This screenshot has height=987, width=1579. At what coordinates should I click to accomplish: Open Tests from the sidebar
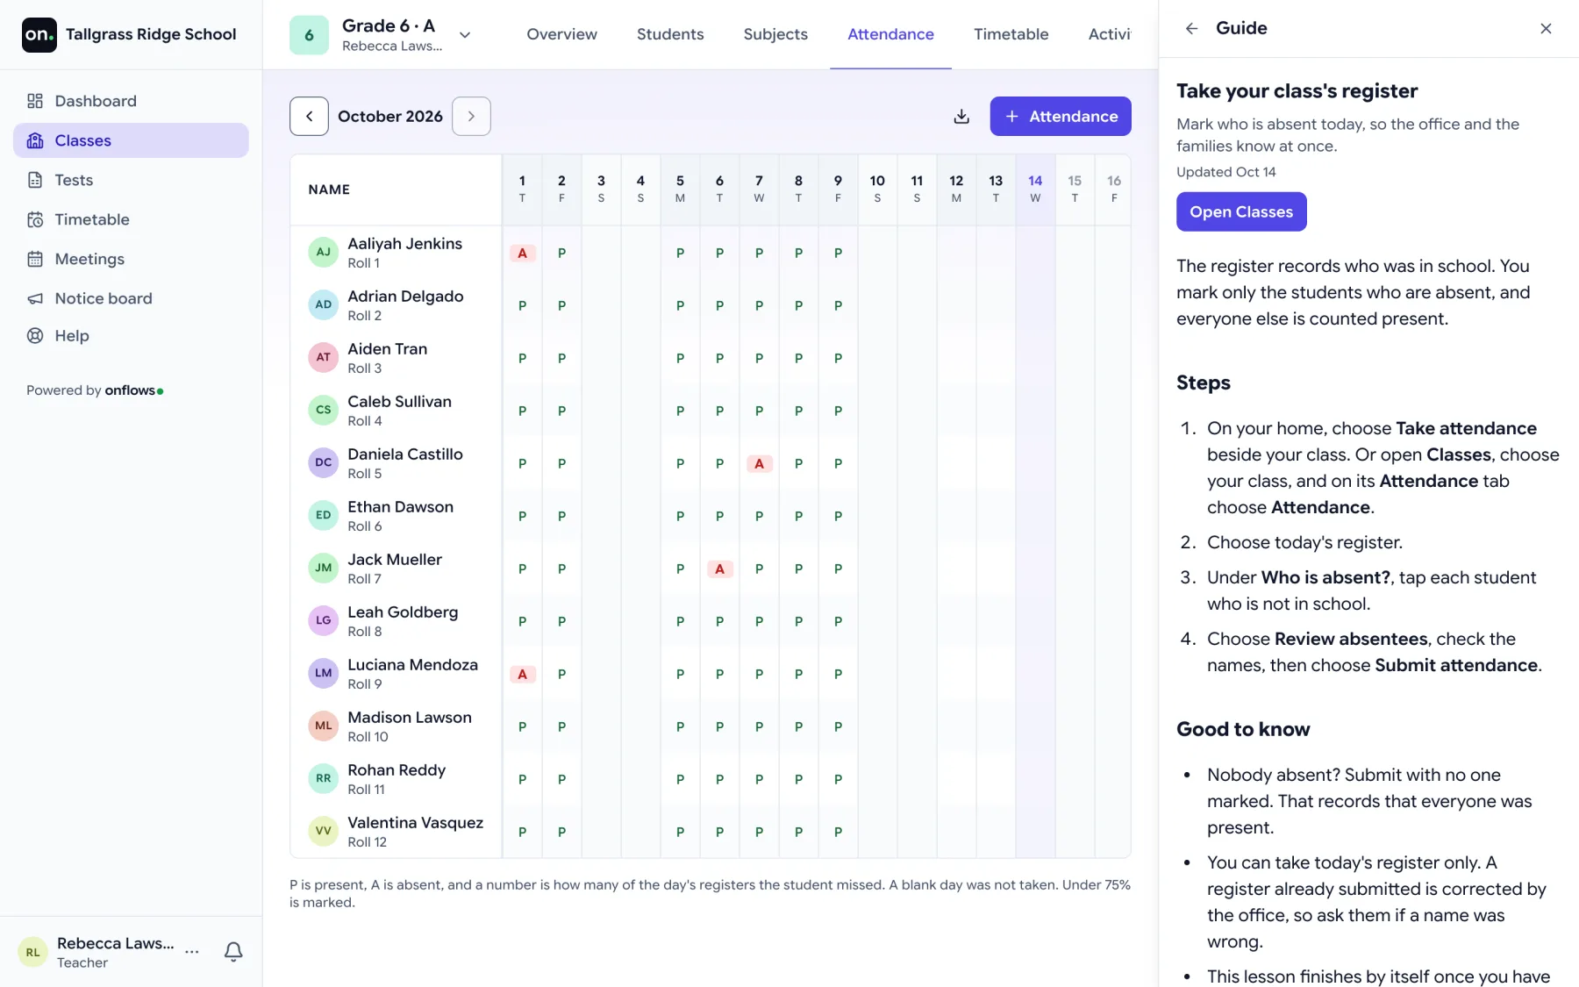point(131,180)
